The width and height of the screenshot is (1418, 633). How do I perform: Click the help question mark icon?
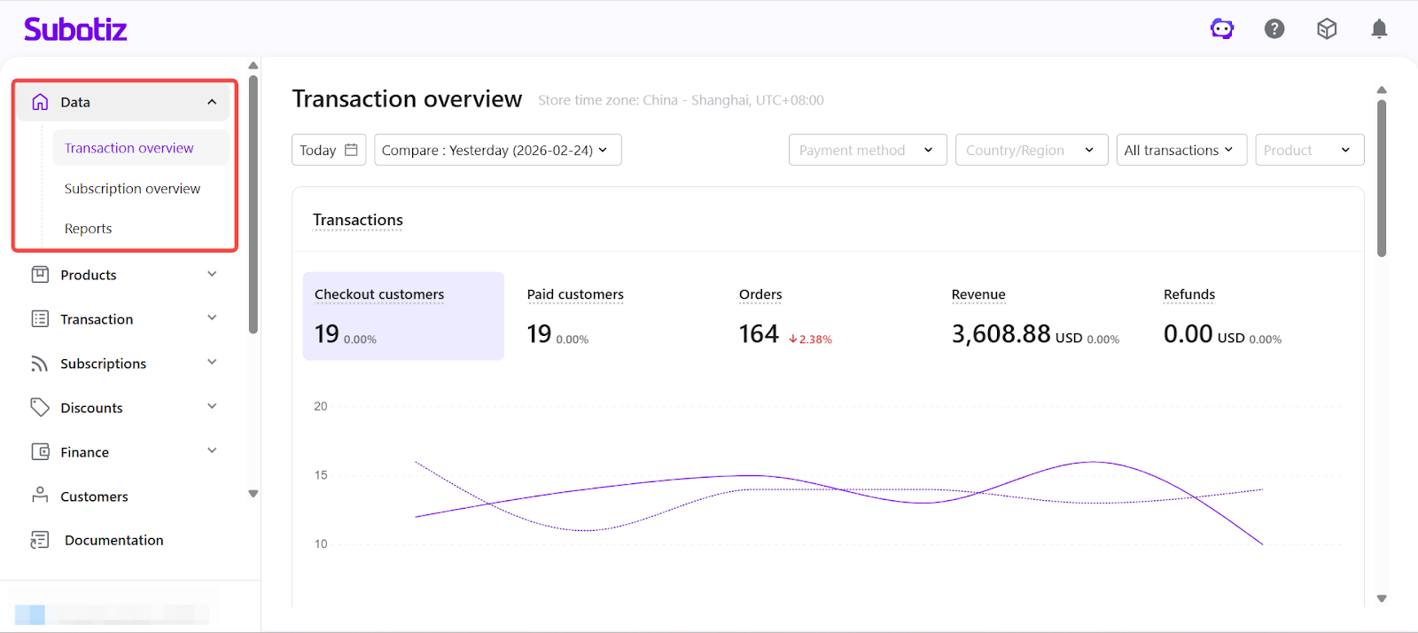pyautogui.click(x=1274, y=29)
